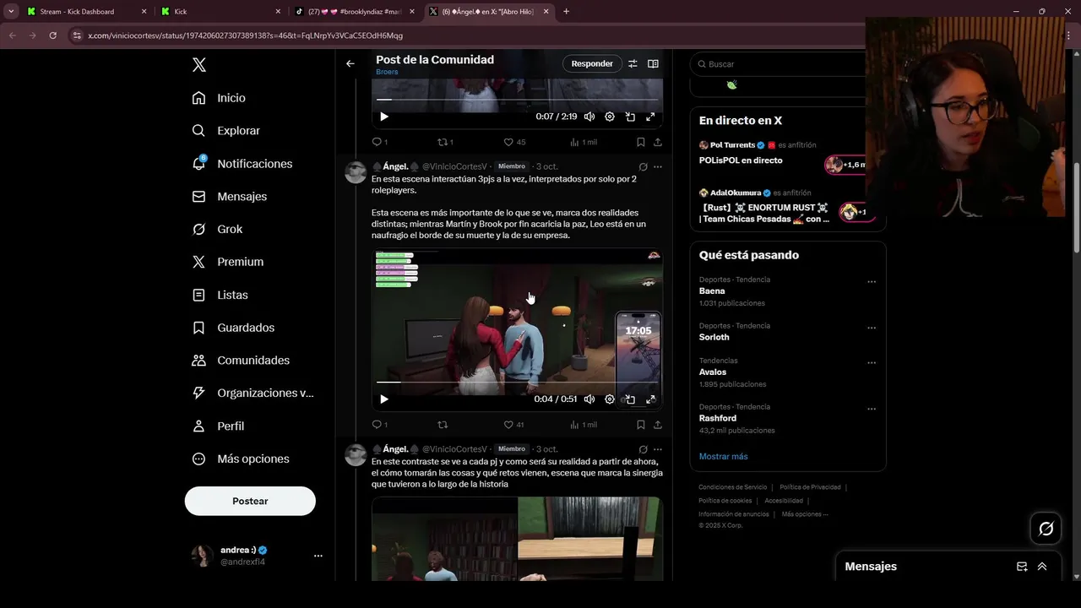Open settings gear of 0:51 video

click(610, 399)
